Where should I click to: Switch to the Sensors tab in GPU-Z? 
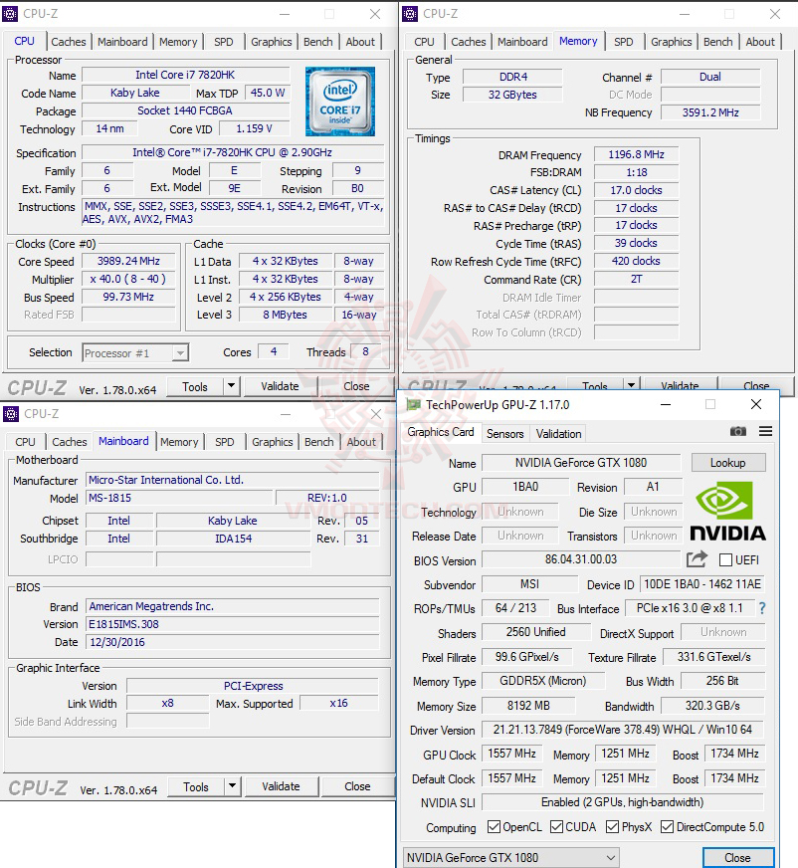tap(504, 433)
